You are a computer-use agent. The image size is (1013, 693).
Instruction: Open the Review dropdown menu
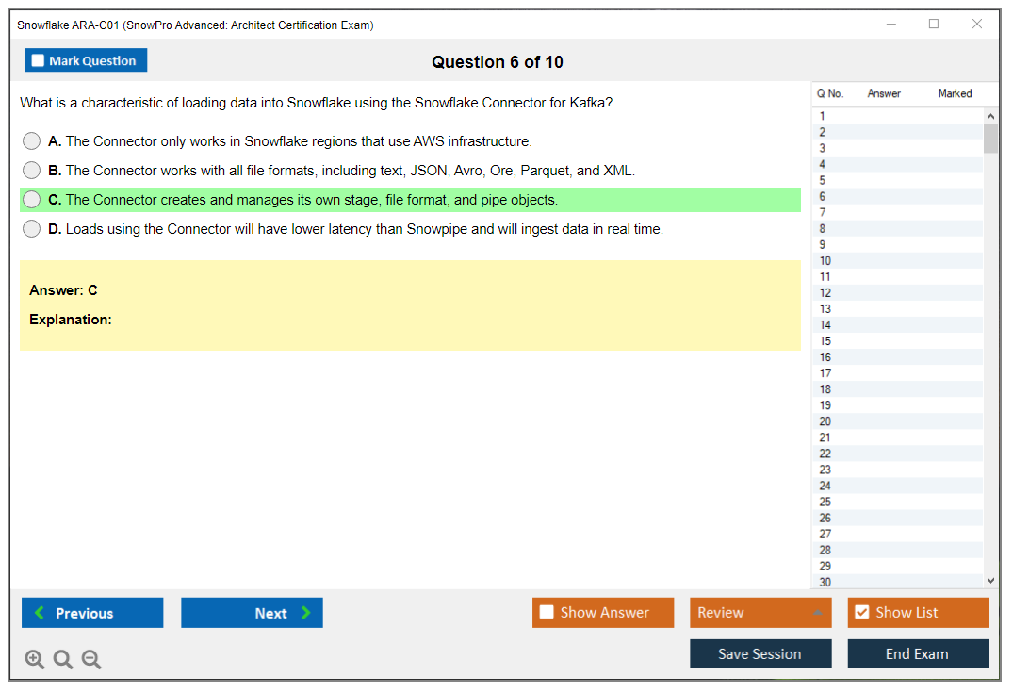tap(760, 613)
